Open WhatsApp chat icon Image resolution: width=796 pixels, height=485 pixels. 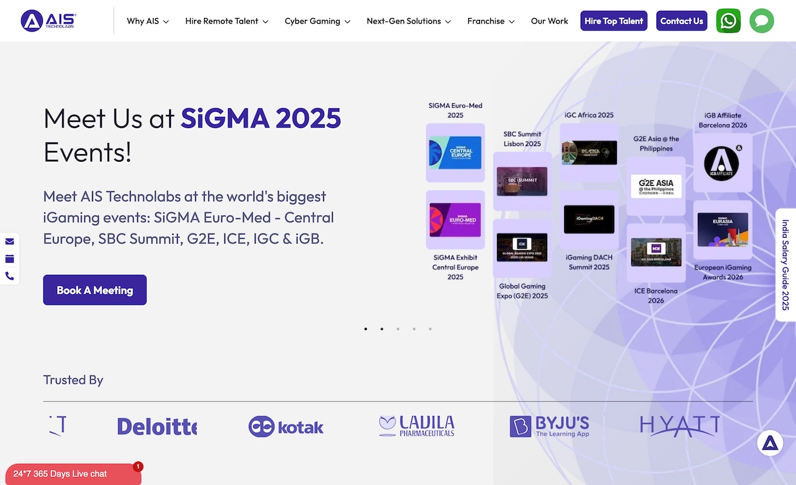tap(728, 21)
